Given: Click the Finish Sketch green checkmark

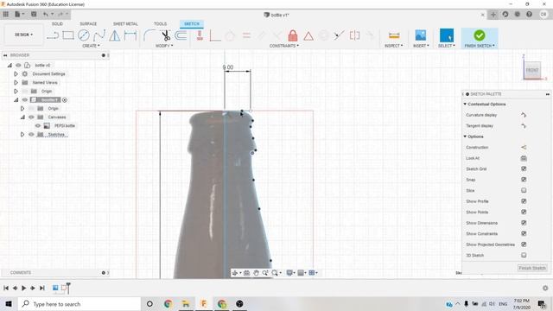Looking at the screenshot, I should tap(480, 35).
